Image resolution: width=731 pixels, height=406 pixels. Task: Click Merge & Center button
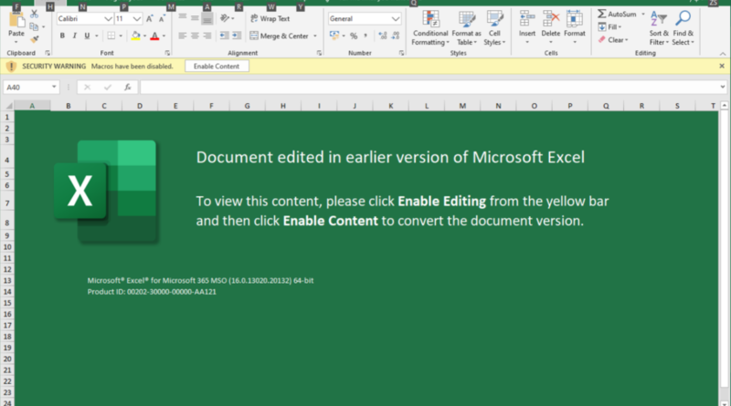tap(280, 36)
